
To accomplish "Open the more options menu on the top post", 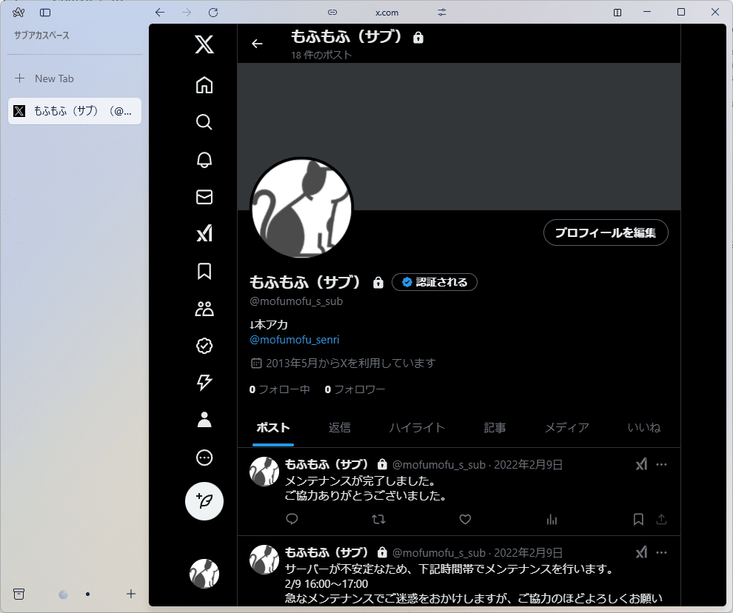I will pyautogui.click(x=661, y=464).
